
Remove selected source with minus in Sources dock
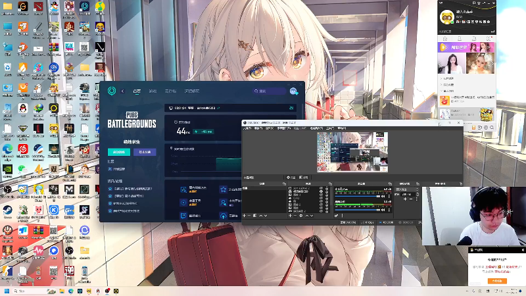pyautogui.click(x=295, y=216)
